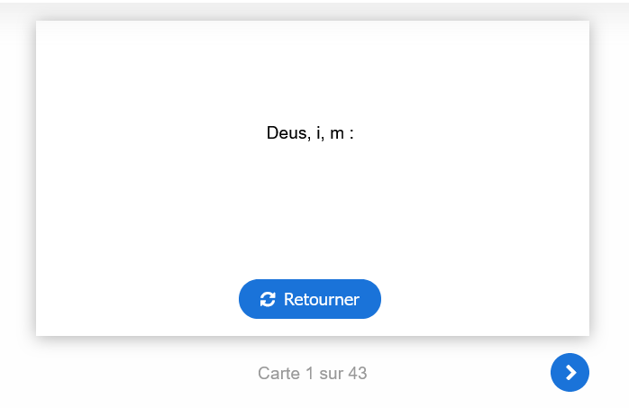Click the "Deus, i, m :" card text
This screenshot has width=629, height=408.
(x=310, y=133)
